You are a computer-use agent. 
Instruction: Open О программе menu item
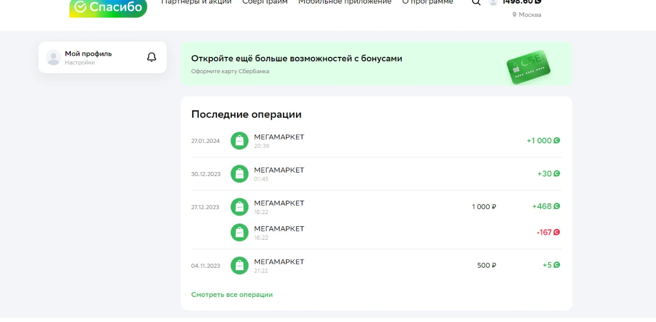coord(427,2)
